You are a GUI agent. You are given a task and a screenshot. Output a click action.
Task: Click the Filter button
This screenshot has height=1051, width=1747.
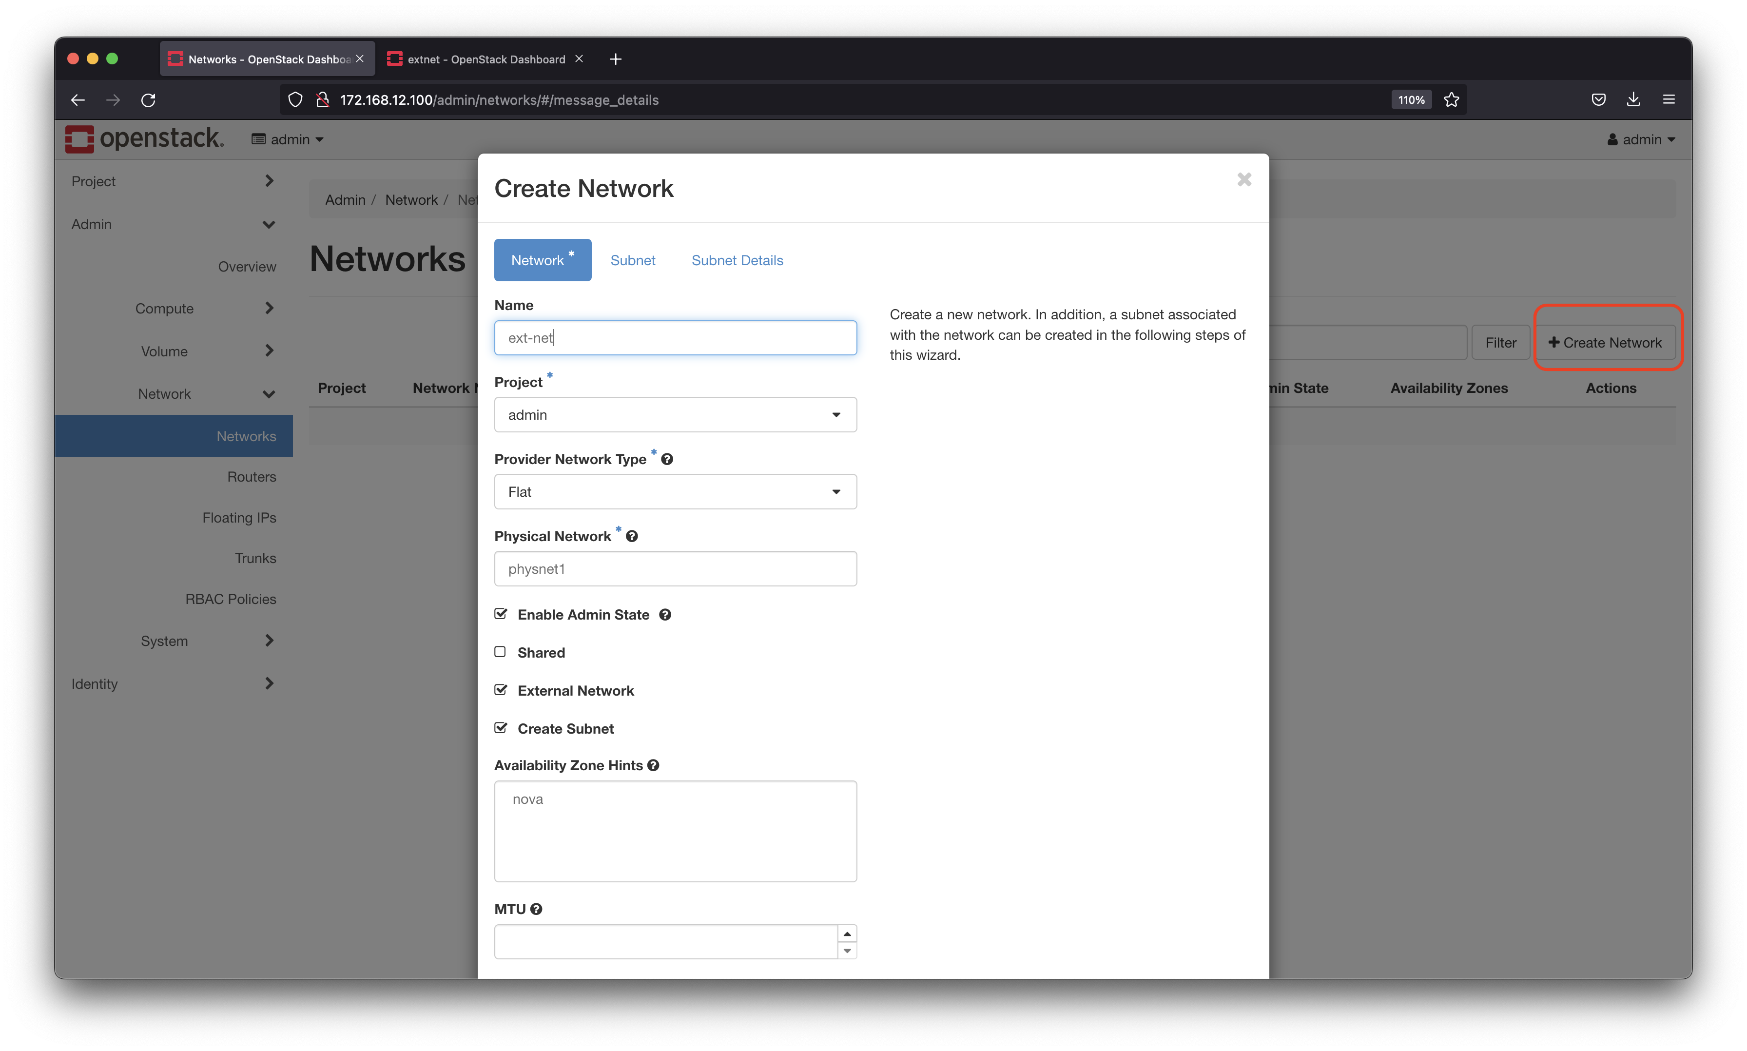(x=1500, y=343)
